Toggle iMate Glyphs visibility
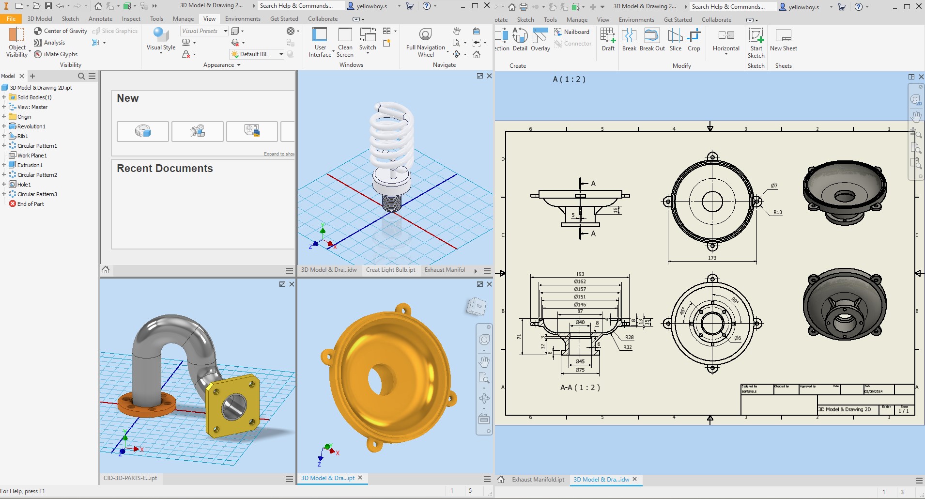Screen dimensions: 925x499 pos(56,54)
